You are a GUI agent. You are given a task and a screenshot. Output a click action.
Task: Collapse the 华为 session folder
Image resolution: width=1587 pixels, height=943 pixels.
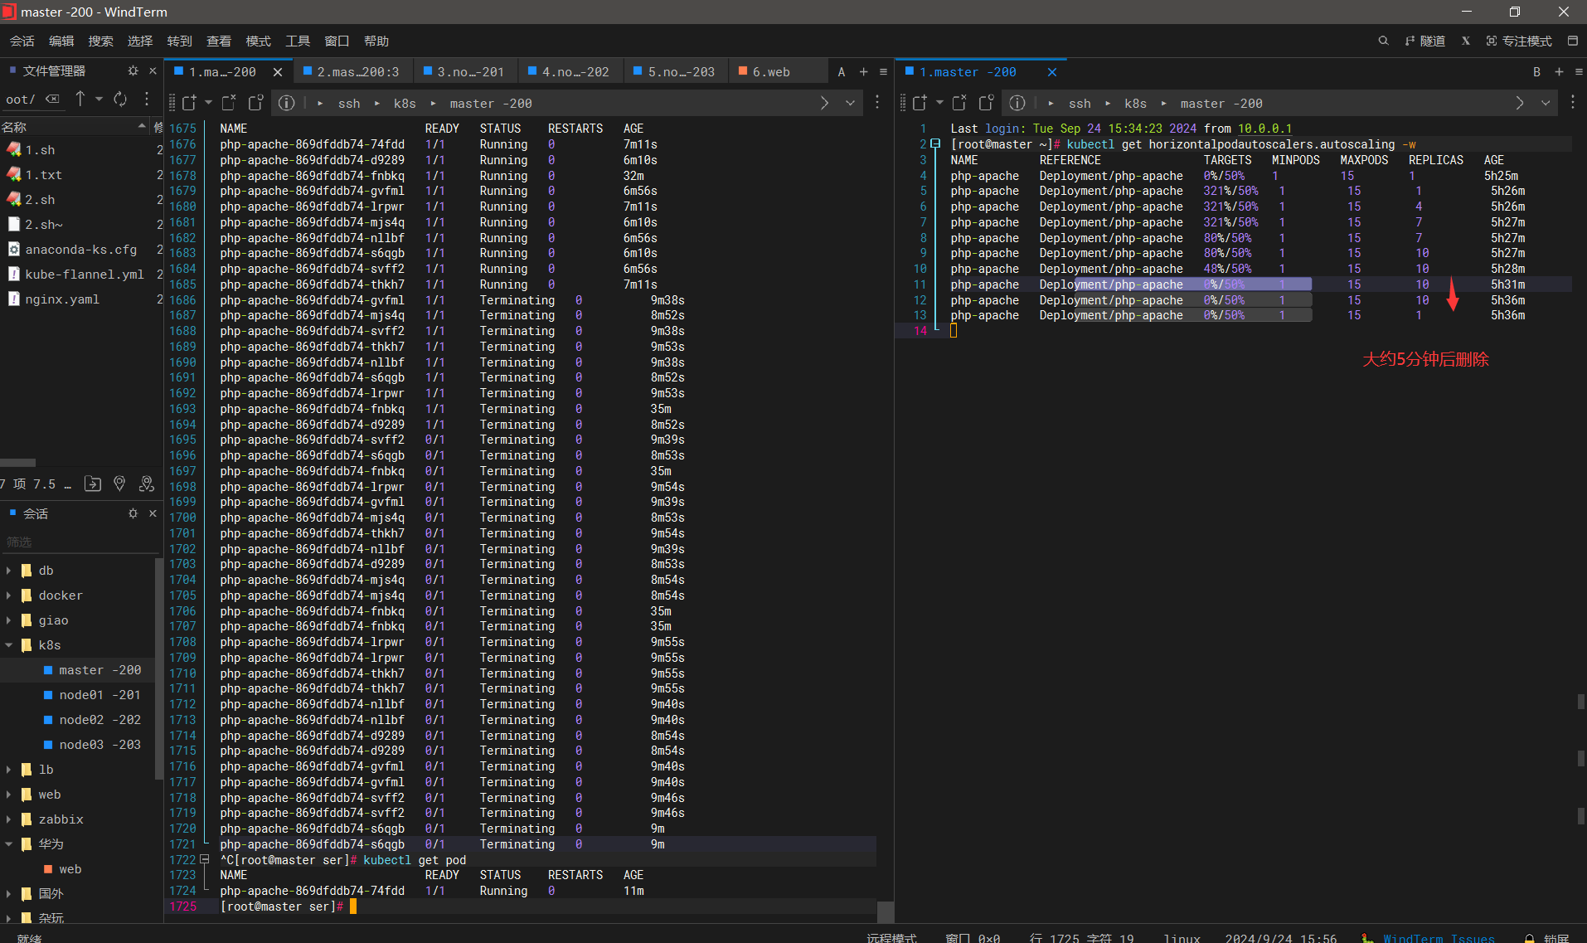[8, 844]
